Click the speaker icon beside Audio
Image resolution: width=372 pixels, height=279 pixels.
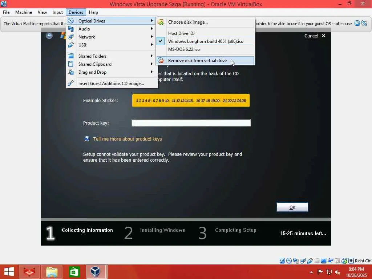click(x=71, y=29)
